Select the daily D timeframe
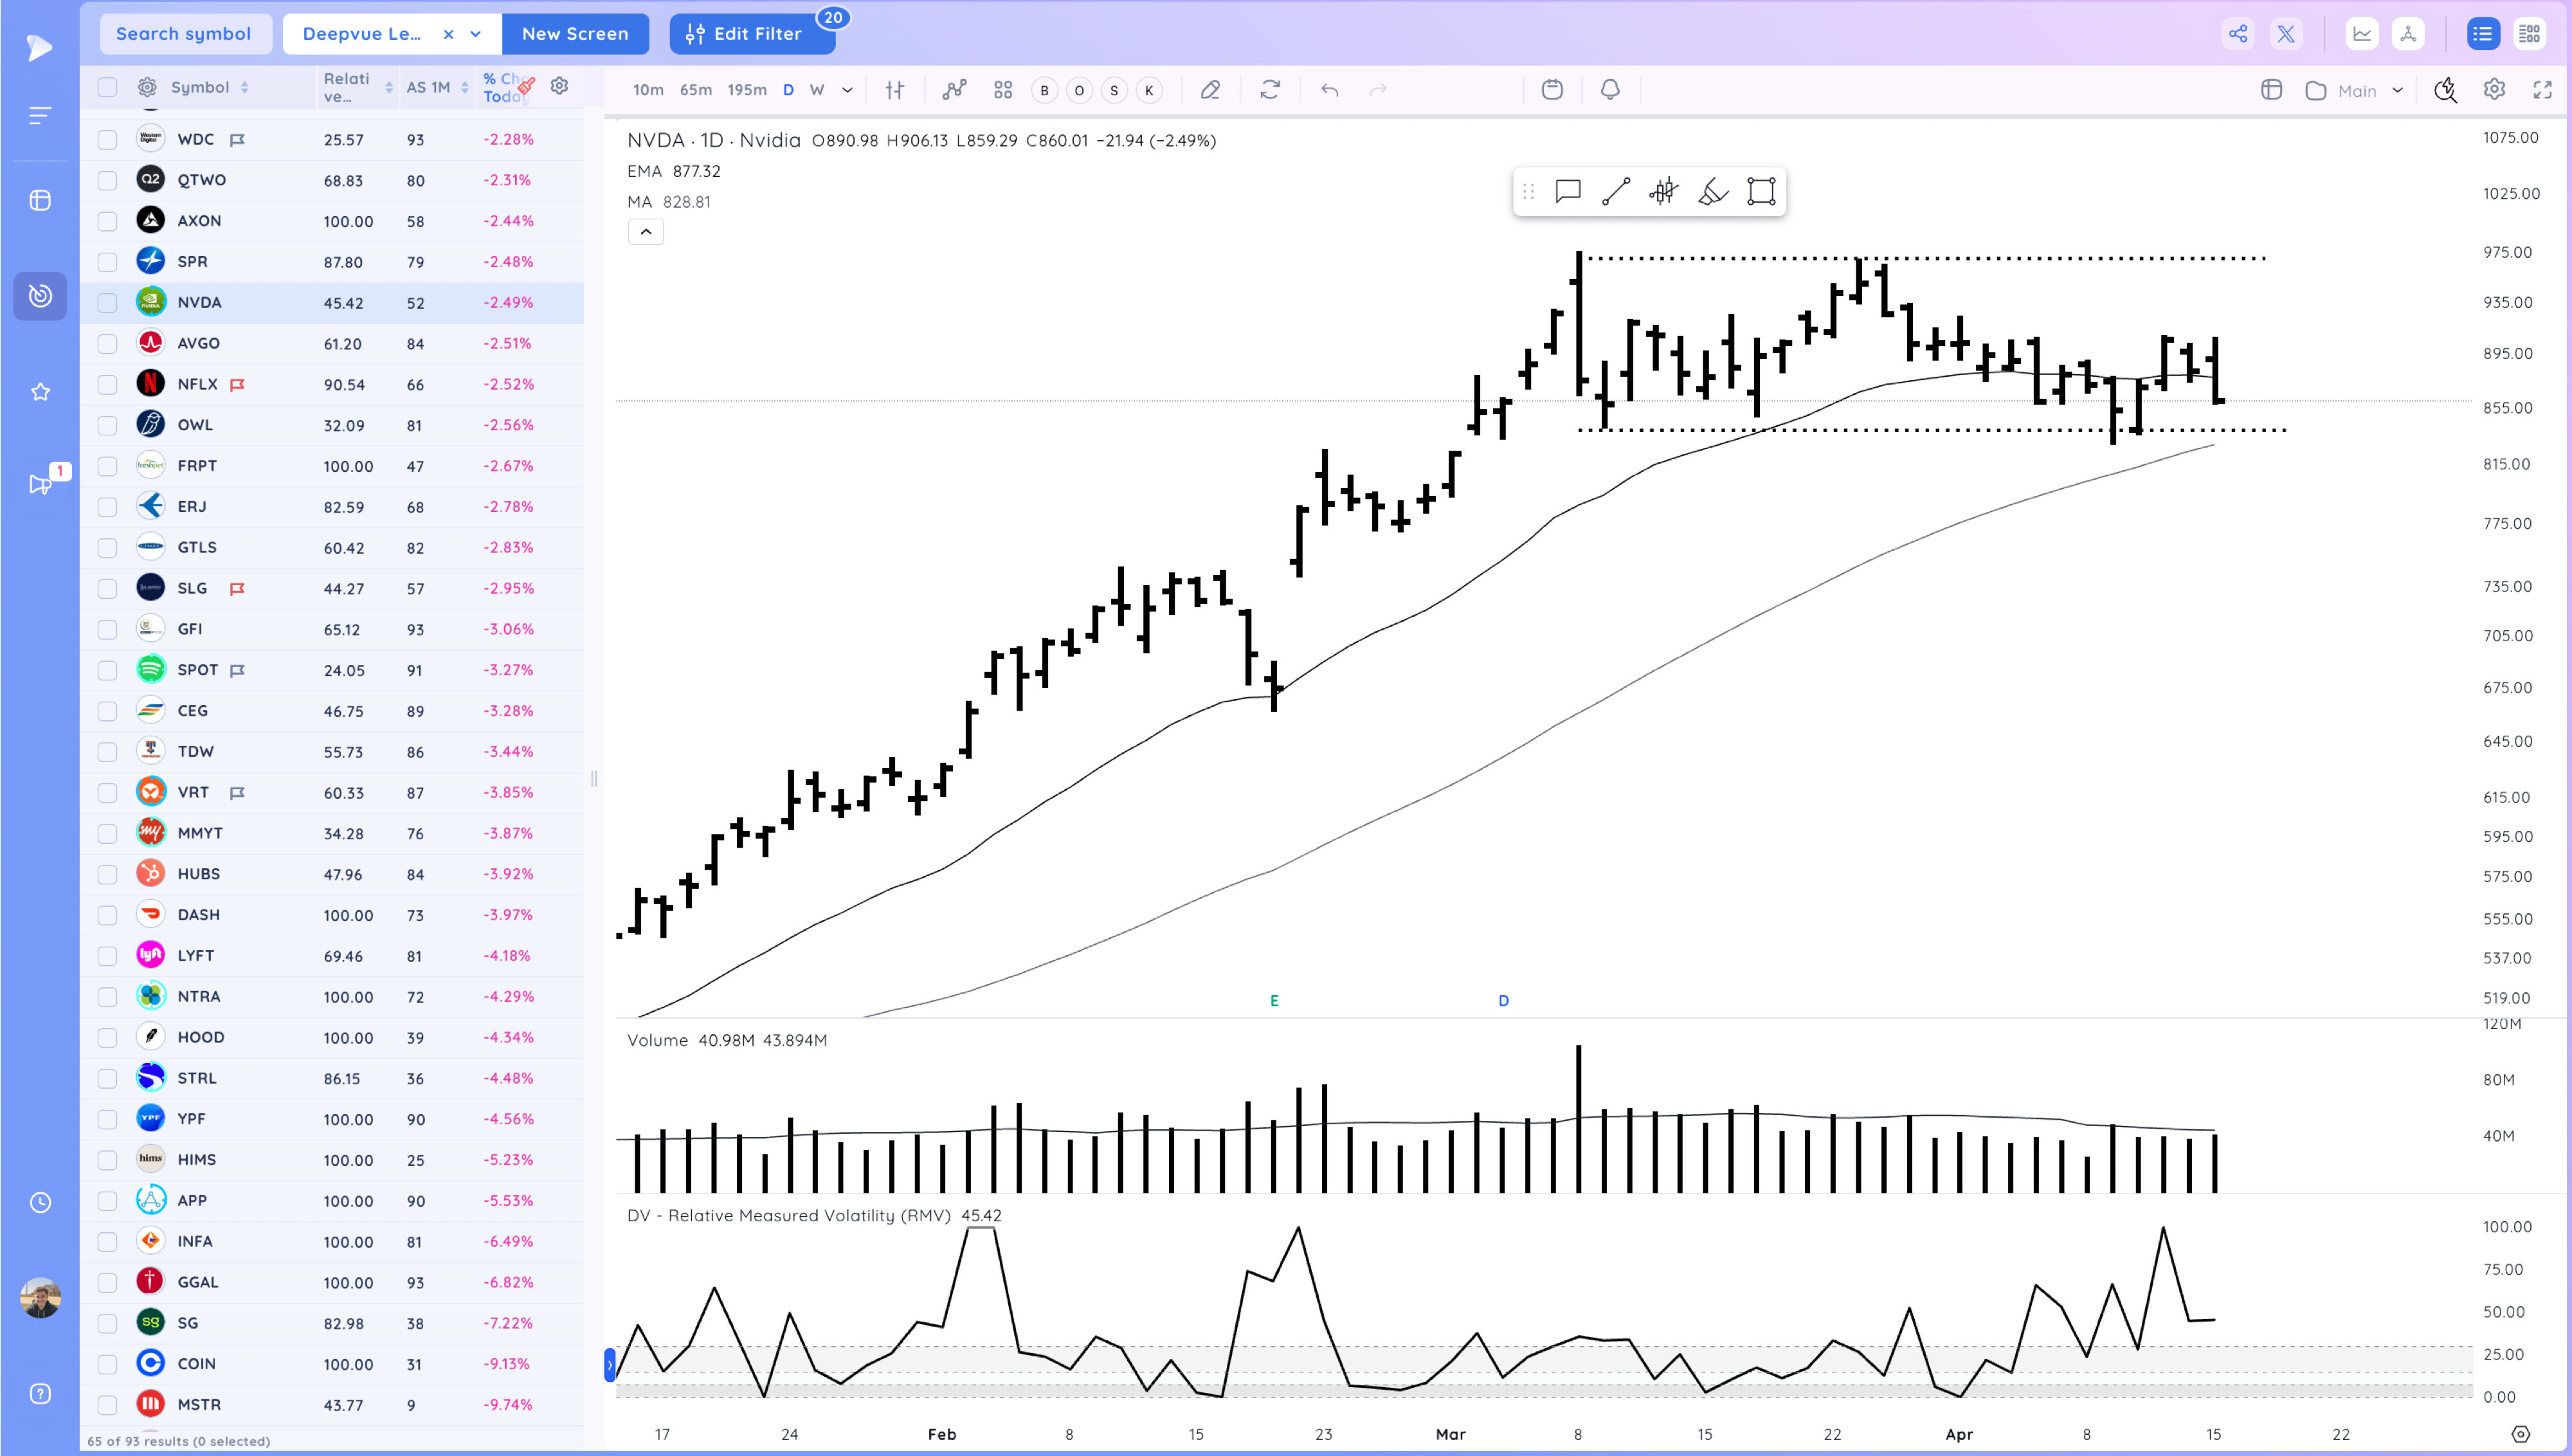2572x1456 pixels. click(789, 90)
